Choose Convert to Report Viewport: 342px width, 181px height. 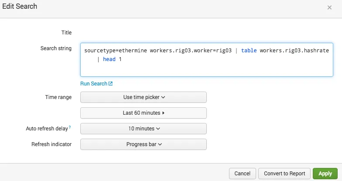[284, 174]
